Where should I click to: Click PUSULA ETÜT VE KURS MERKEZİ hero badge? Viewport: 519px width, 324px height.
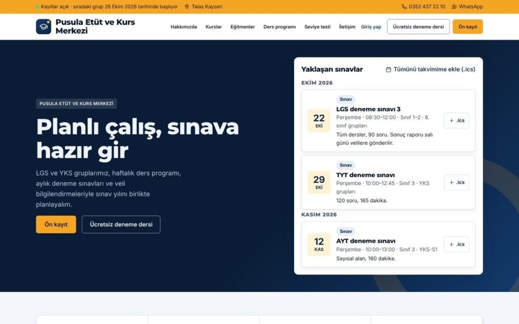pyautogui.click(x=77, y=103)
